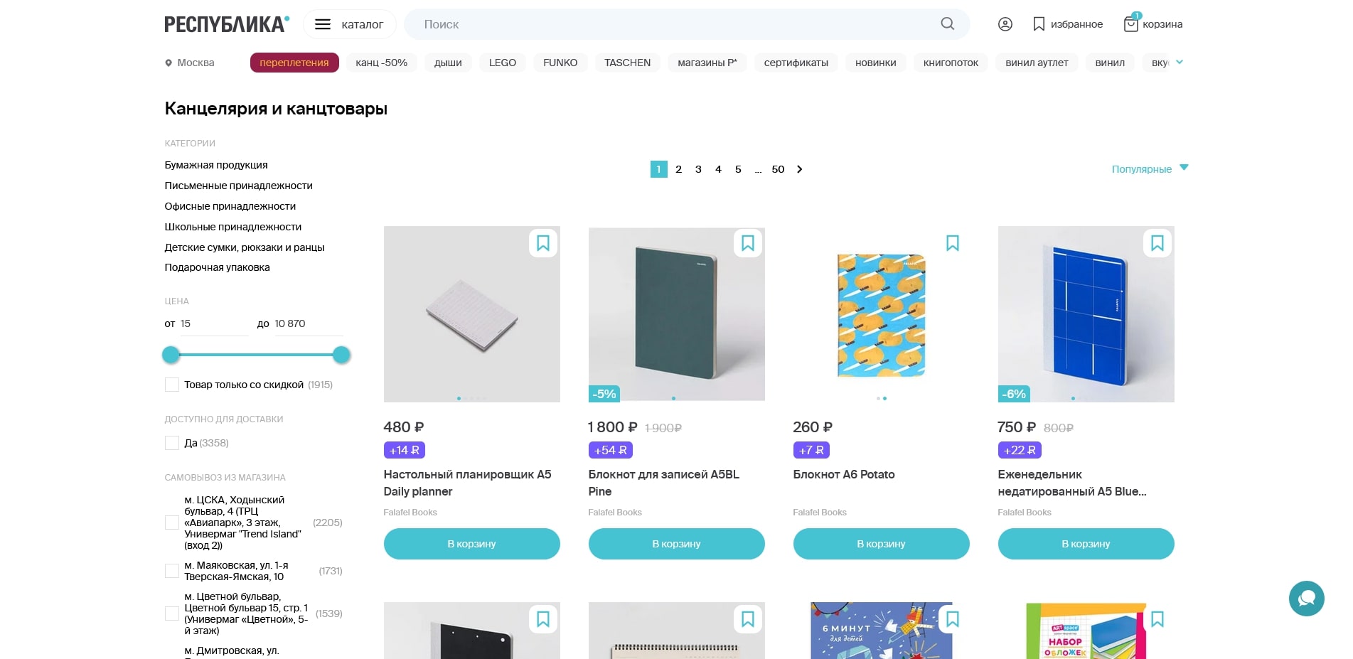Viewport: 1353px width, 659px height.
Task: Expand the tag list chevron at right
Action: pos(1180,63)
